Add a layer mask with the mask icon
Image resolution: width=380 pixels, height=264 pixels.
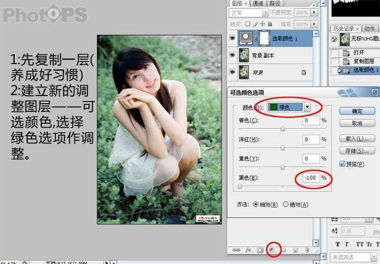click(x=260, y=250)
